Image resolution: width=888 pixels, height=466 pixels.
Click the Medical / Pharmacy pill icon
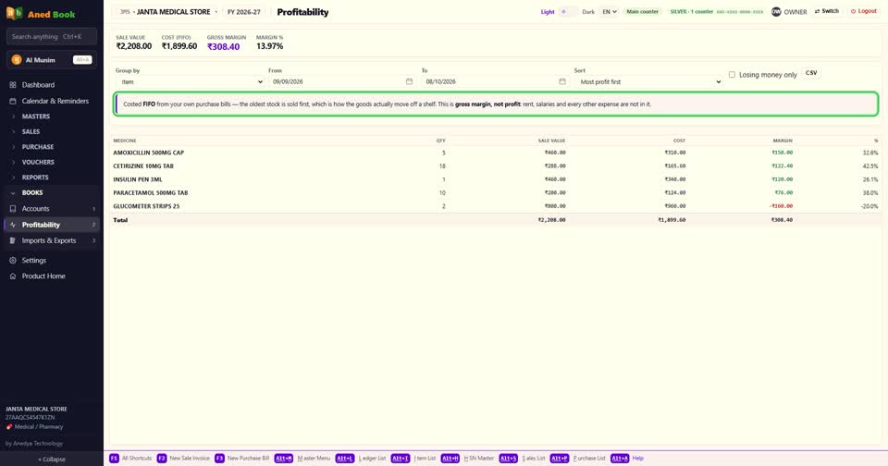[9, 427]
